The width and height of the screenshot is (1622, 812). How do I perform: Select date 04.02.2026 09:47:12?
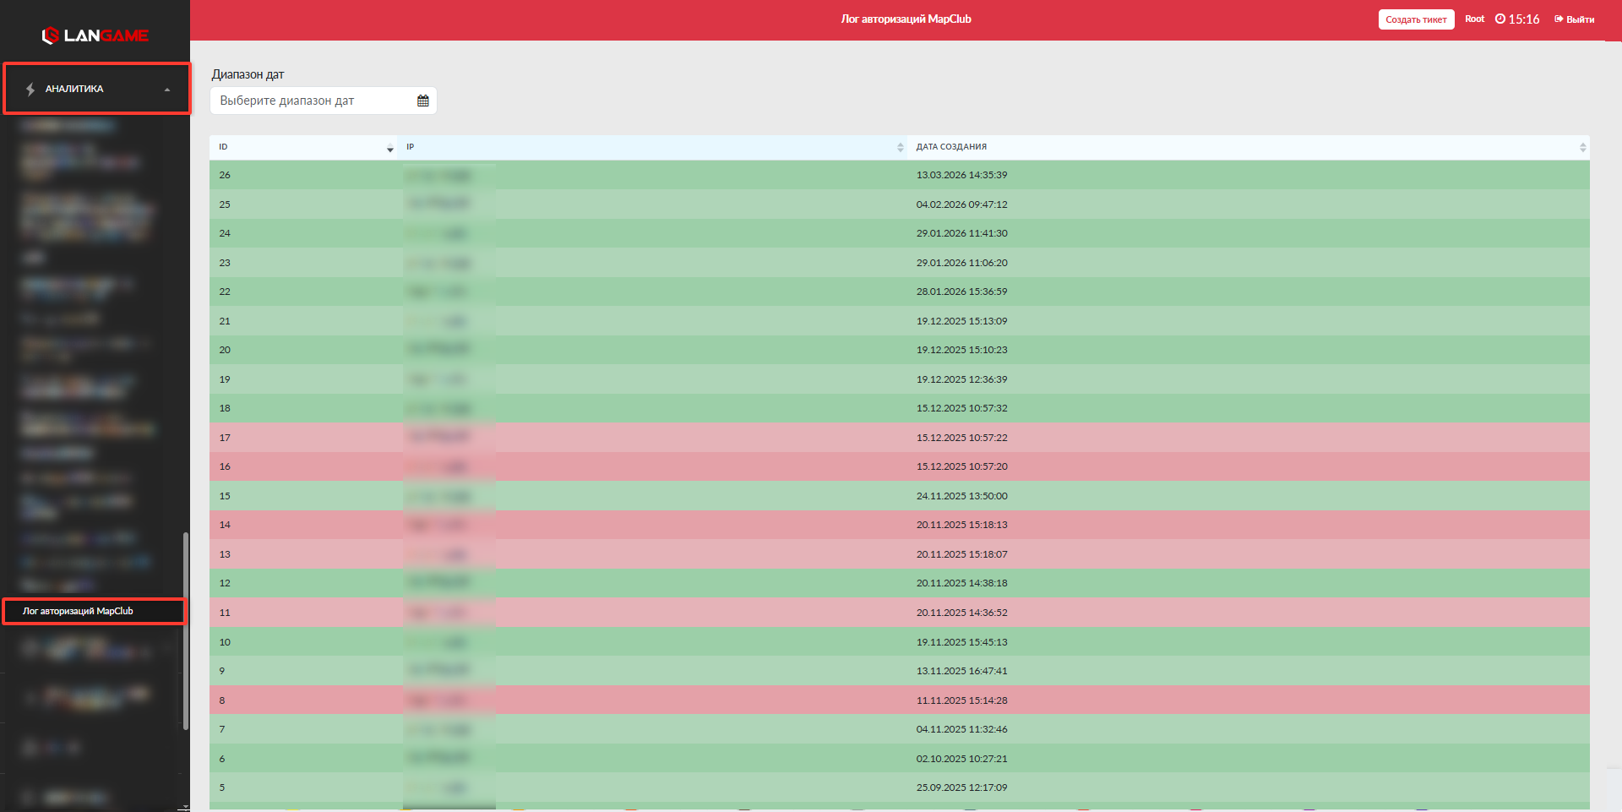pos(961,204)
